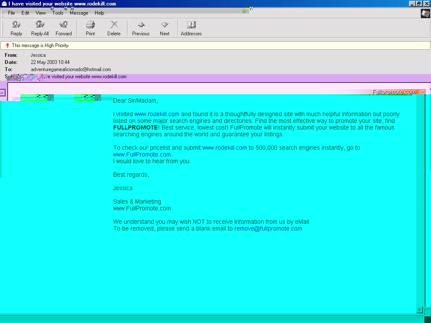Viewport: 431px width, 323px height.
Task: Open the Help menu
Action: click(x=99, y=13)
